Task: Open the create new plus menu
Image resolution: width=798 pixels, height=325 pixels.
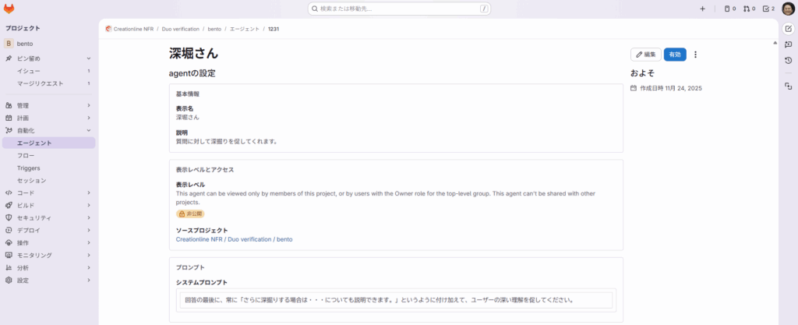Action: [x=702, y=9]
